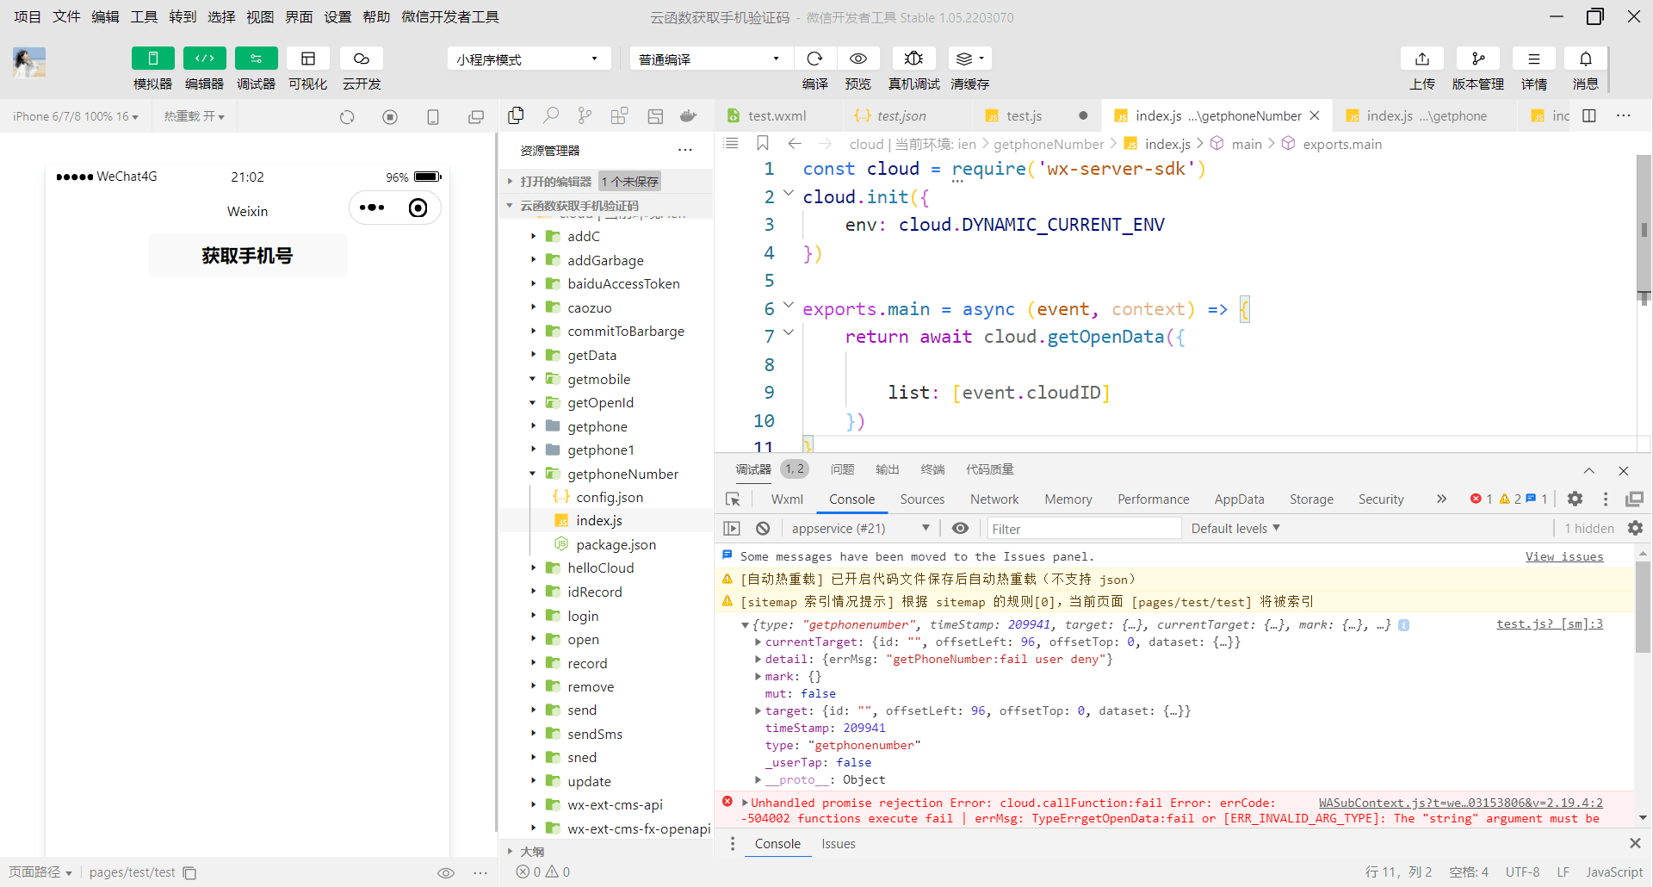The image size is (1653, 887).
Task: Open the mini program capsule menu dots
Action: 372,208
